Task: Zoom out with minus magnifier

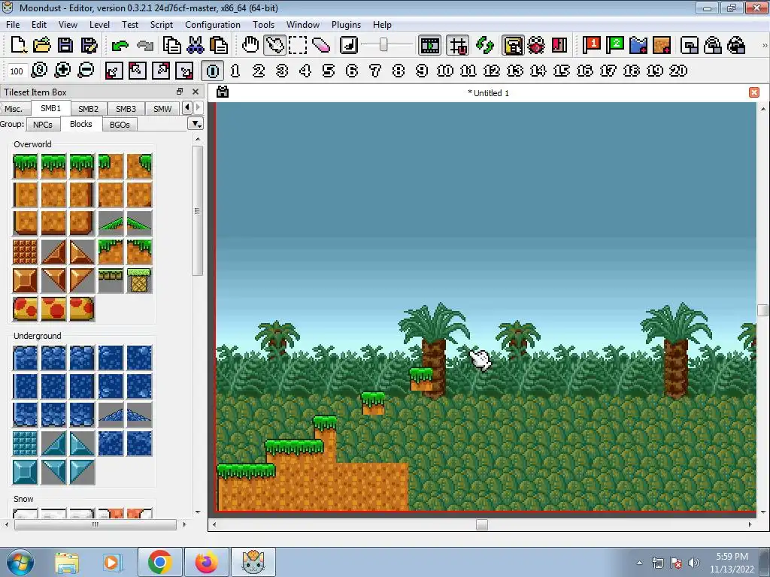Action: [86, 71]
